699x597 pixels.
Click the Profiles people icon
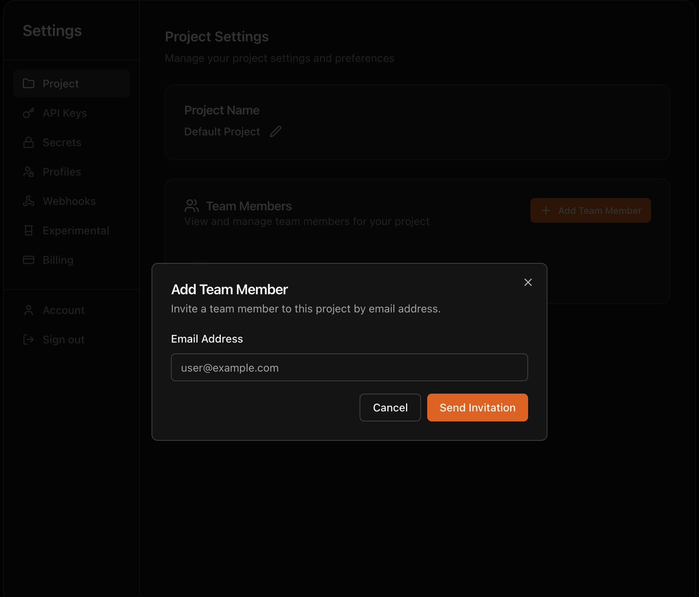(x=29, y=172)
